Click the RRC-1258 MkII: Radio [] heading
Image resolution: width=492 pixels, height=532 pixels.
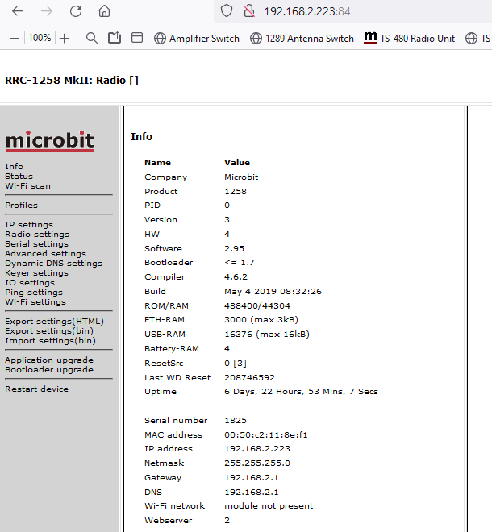[72, 81]
